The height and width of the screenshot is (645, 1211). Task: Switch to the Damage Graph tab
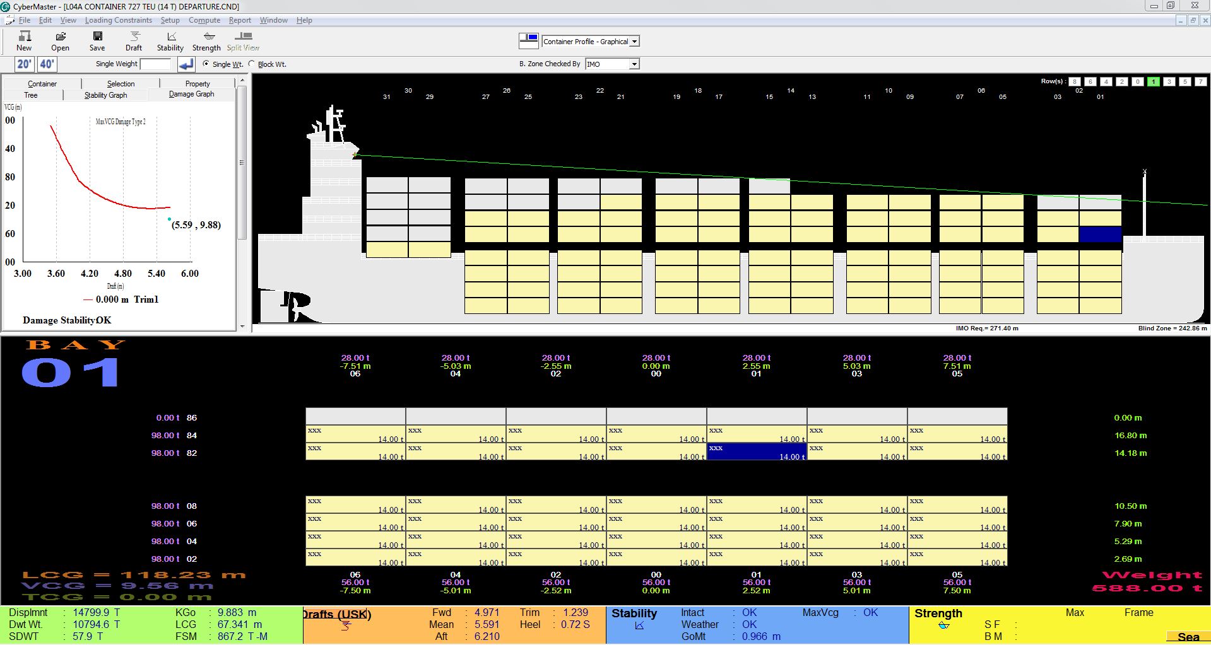click(191, 94)
